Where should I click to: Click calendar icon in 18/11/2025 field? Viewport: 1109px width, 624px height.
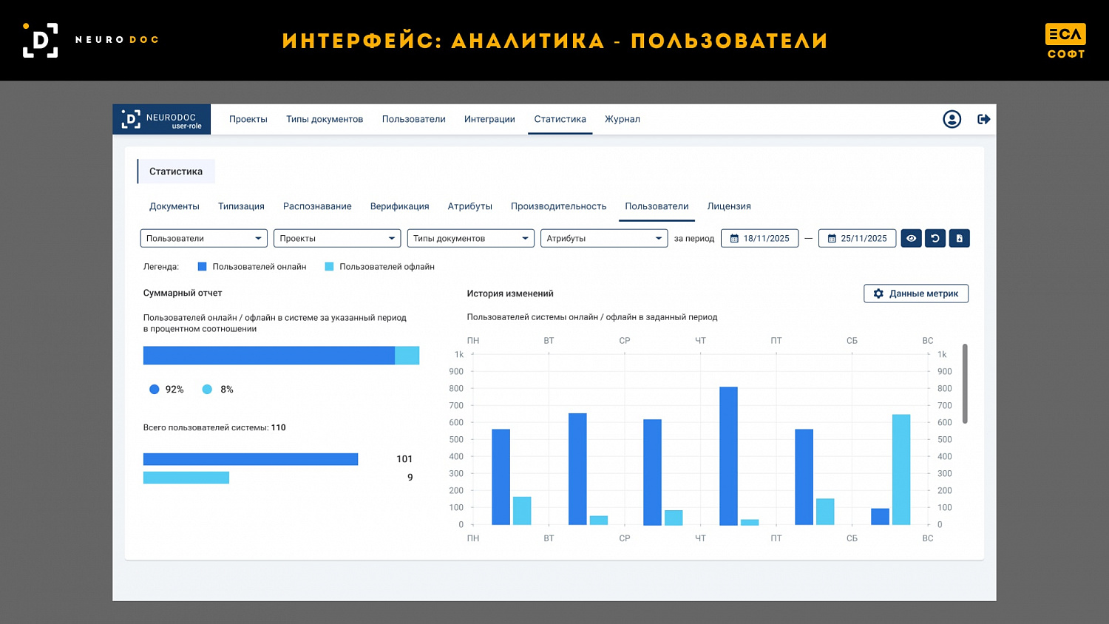[734, 238]
